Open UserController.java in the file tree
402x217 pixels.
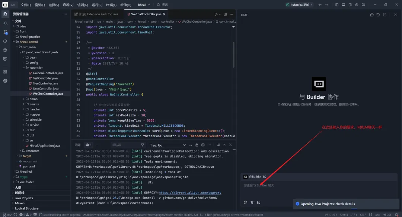[46, 89]
